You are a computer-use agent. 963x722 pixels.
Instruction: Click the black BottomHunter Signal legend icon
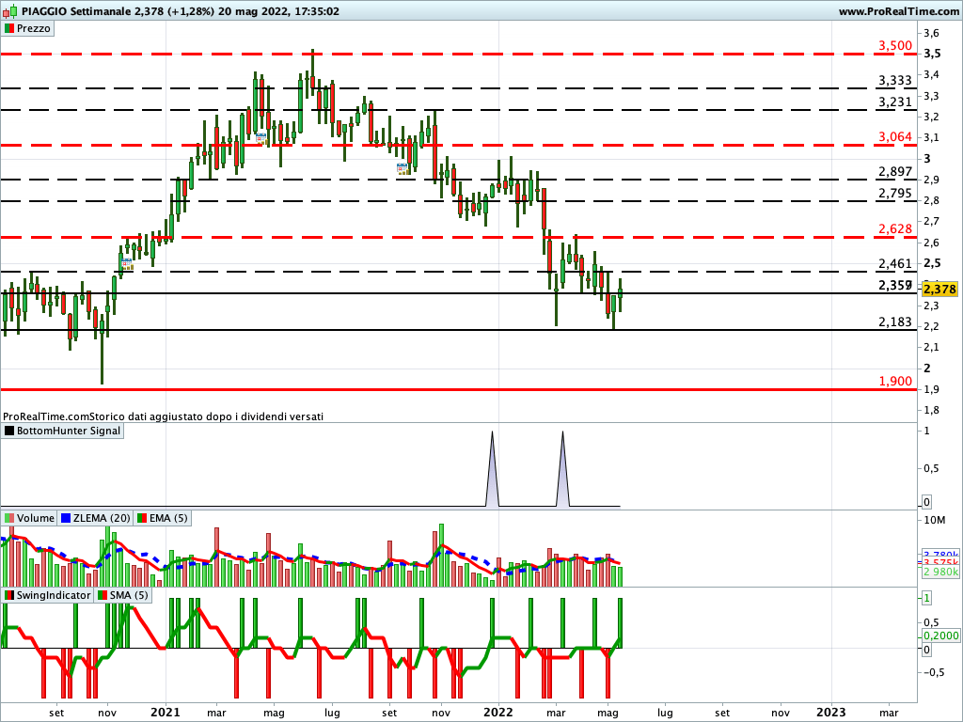[9, 431]
